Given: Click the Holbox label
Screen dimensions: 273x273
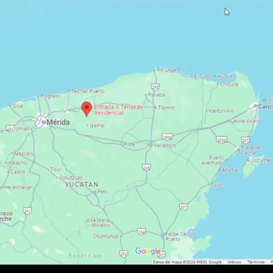Looking at the screenshot, I should (x=225, y=76).
